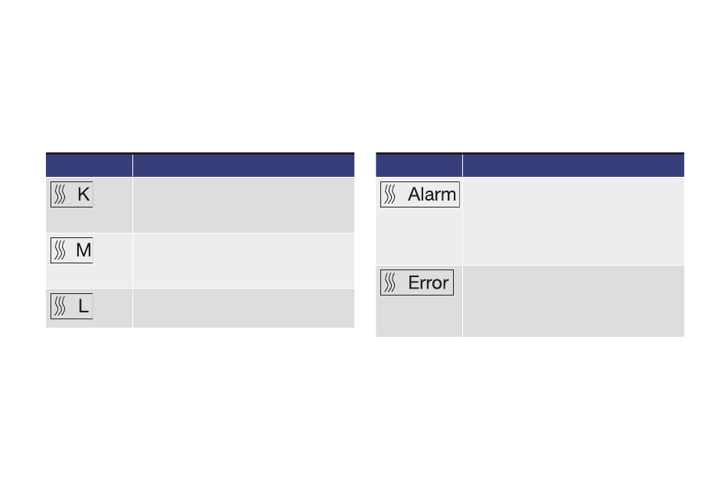Click the heat waves symbol beside letter L
The height and width of the screenshot is (503, 727).
coord(60,306)
